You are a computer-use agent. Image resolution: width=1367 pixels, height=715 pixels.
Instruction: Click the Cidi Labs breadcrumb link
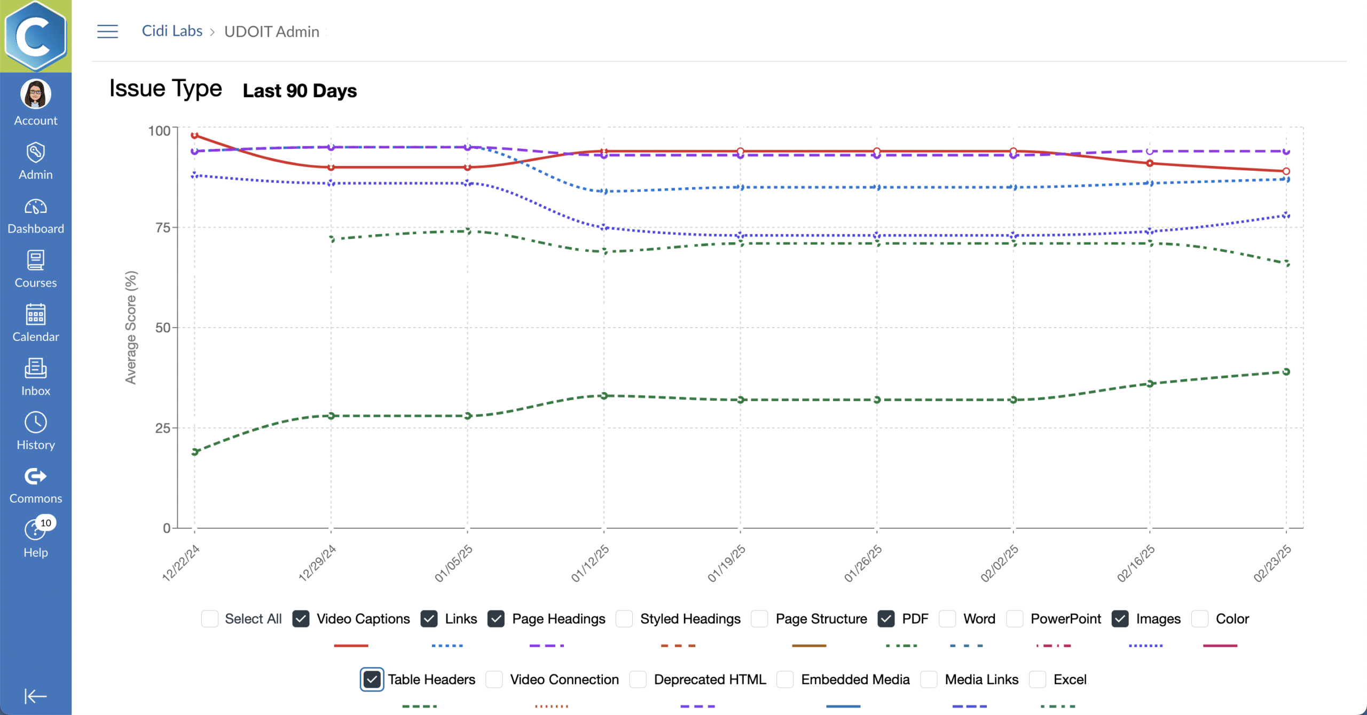coord(172,31)
